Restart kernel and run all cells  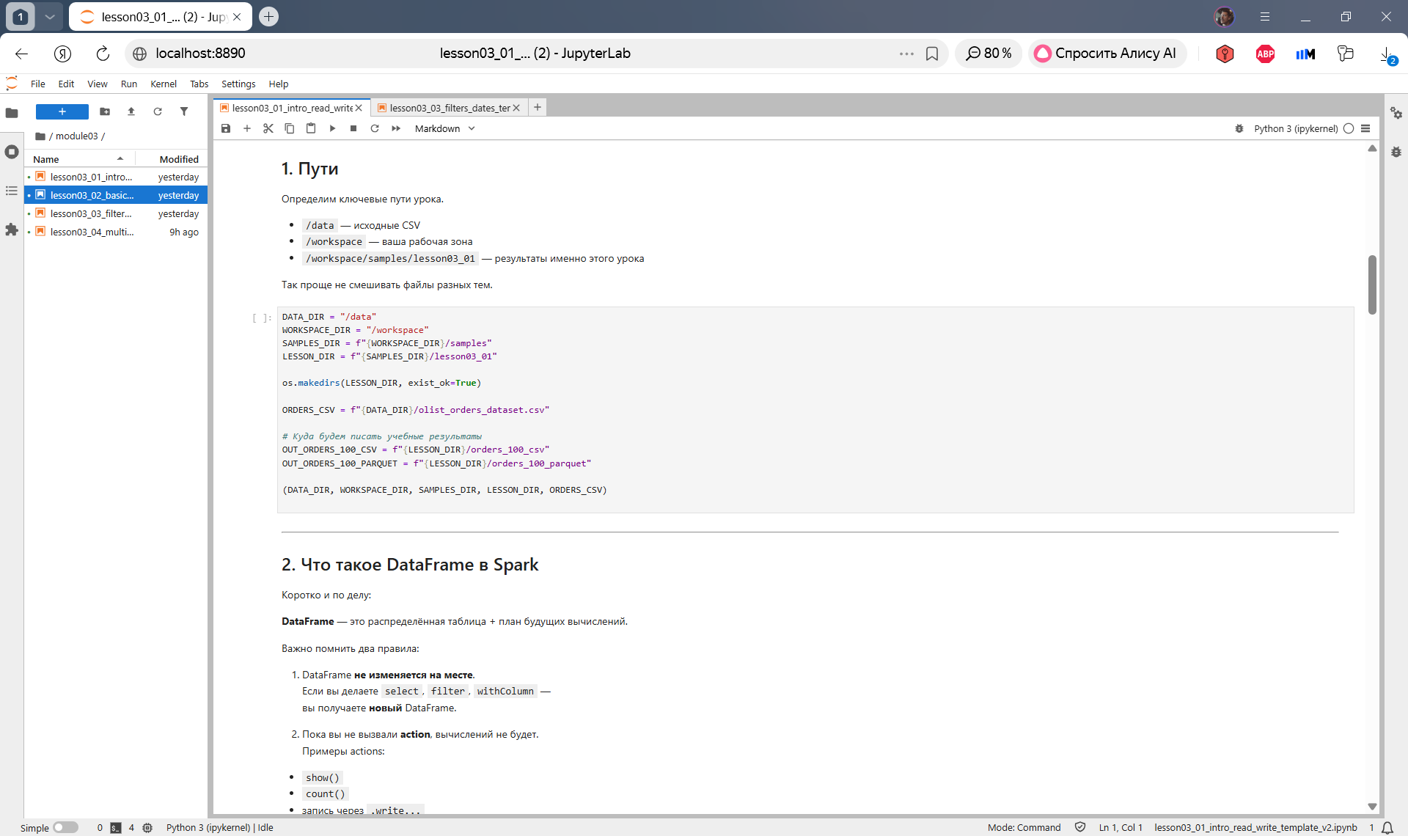(396, 128)
